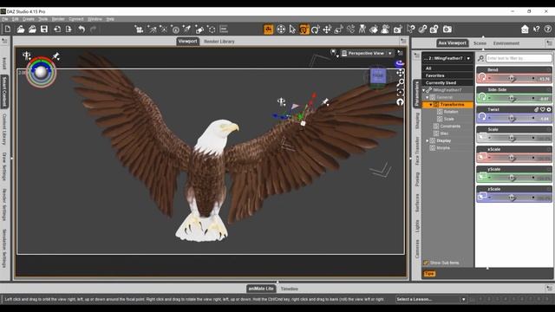Click viewport zoom magnifier control
Screen dimensions: 555x312
pyautogui.click(x=401, y=83)
